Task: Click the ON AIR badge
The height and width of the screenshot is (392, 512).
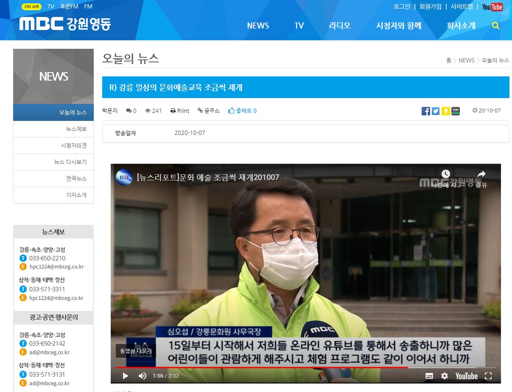Action: [31, 7]
